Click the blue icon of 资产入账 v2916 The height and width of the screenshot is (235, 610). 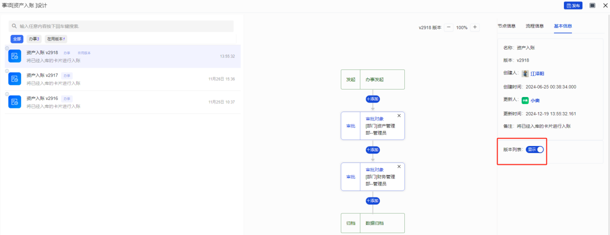point(15,101)
